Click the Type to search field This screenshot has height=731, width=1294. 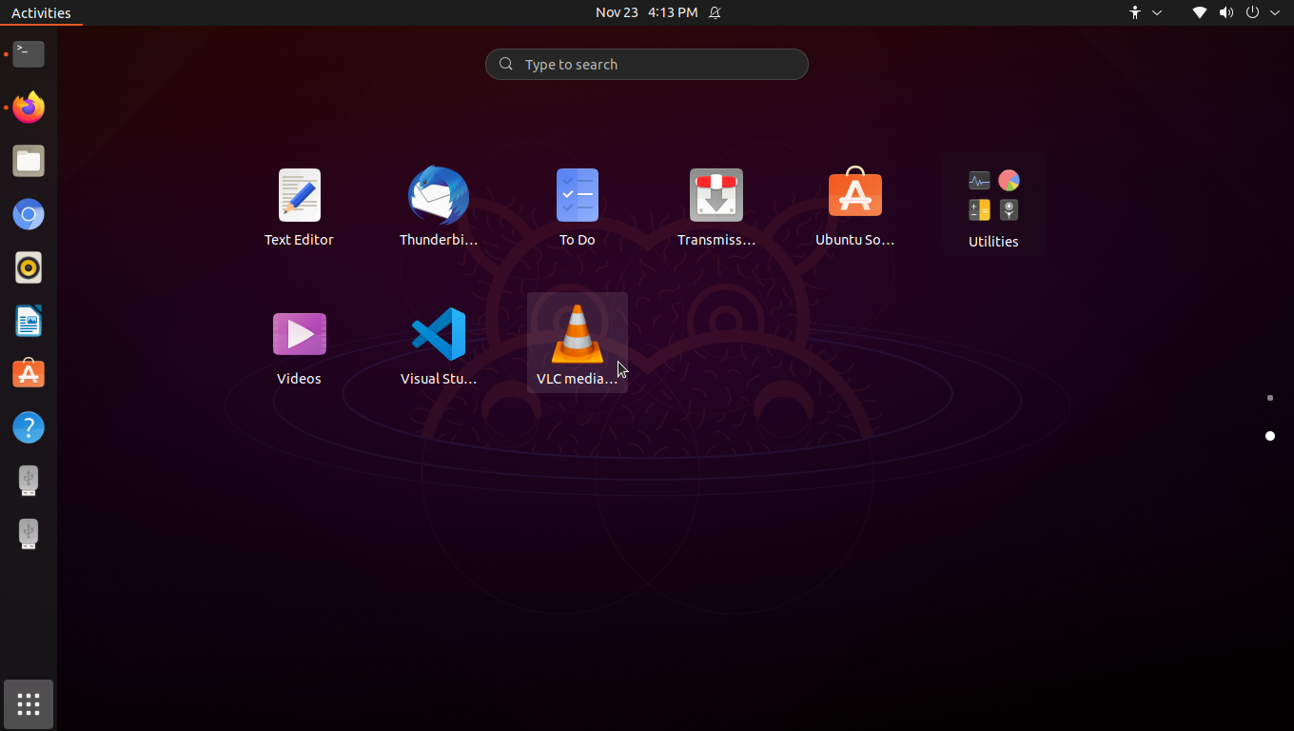(x=646, y=64)
